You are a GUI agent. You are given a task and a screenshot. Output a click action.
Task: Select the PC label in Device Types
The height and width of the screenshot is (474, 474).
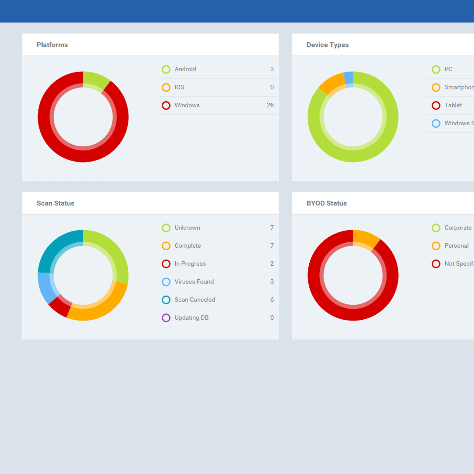tap(448, 69)
